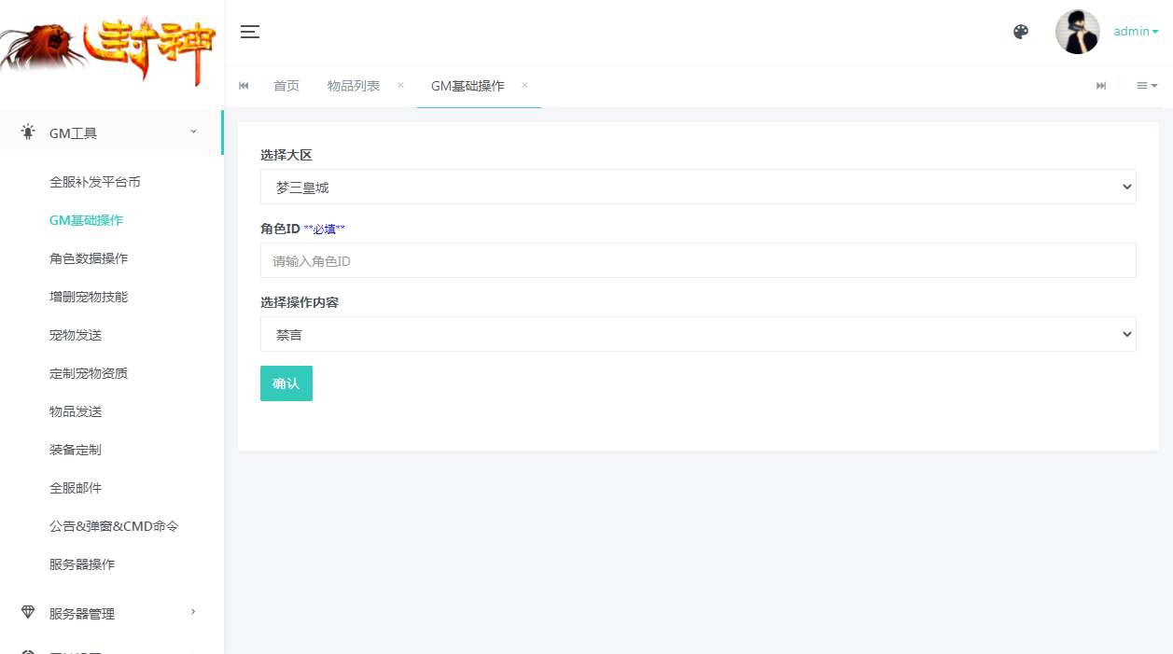Open the 选择大区 server dropdown
The width and height of the screenshot is (1173, 654).
point(698,186)
